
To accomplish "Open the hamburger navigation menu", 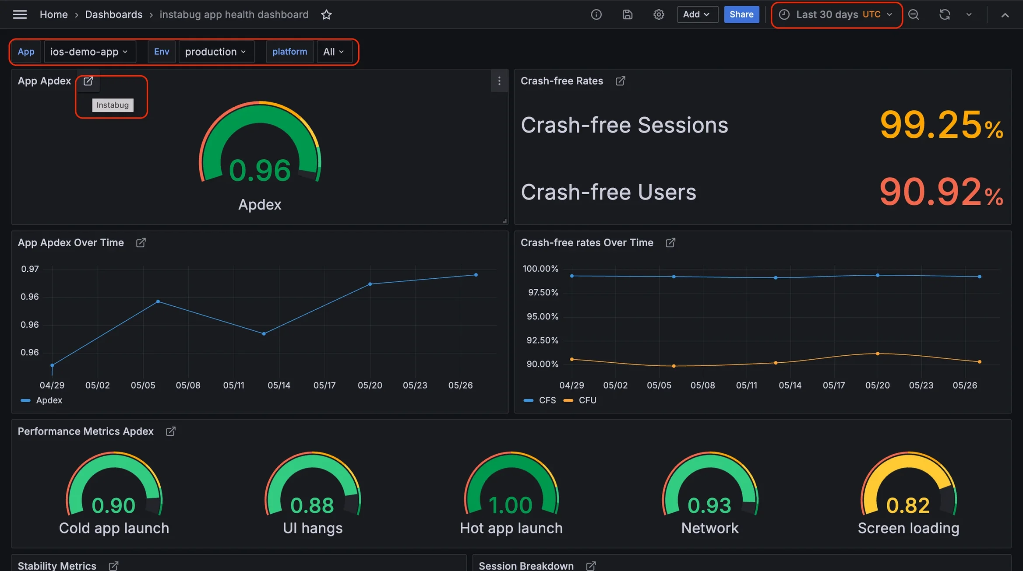I will (20, 14).
